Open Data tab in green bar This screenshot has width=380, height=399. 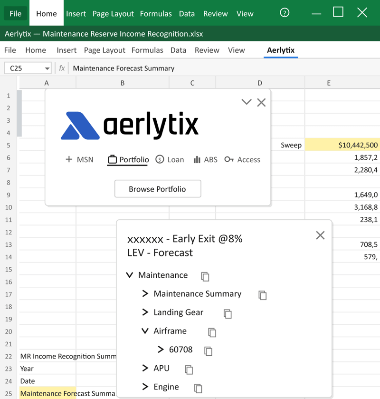click(187, 13)
